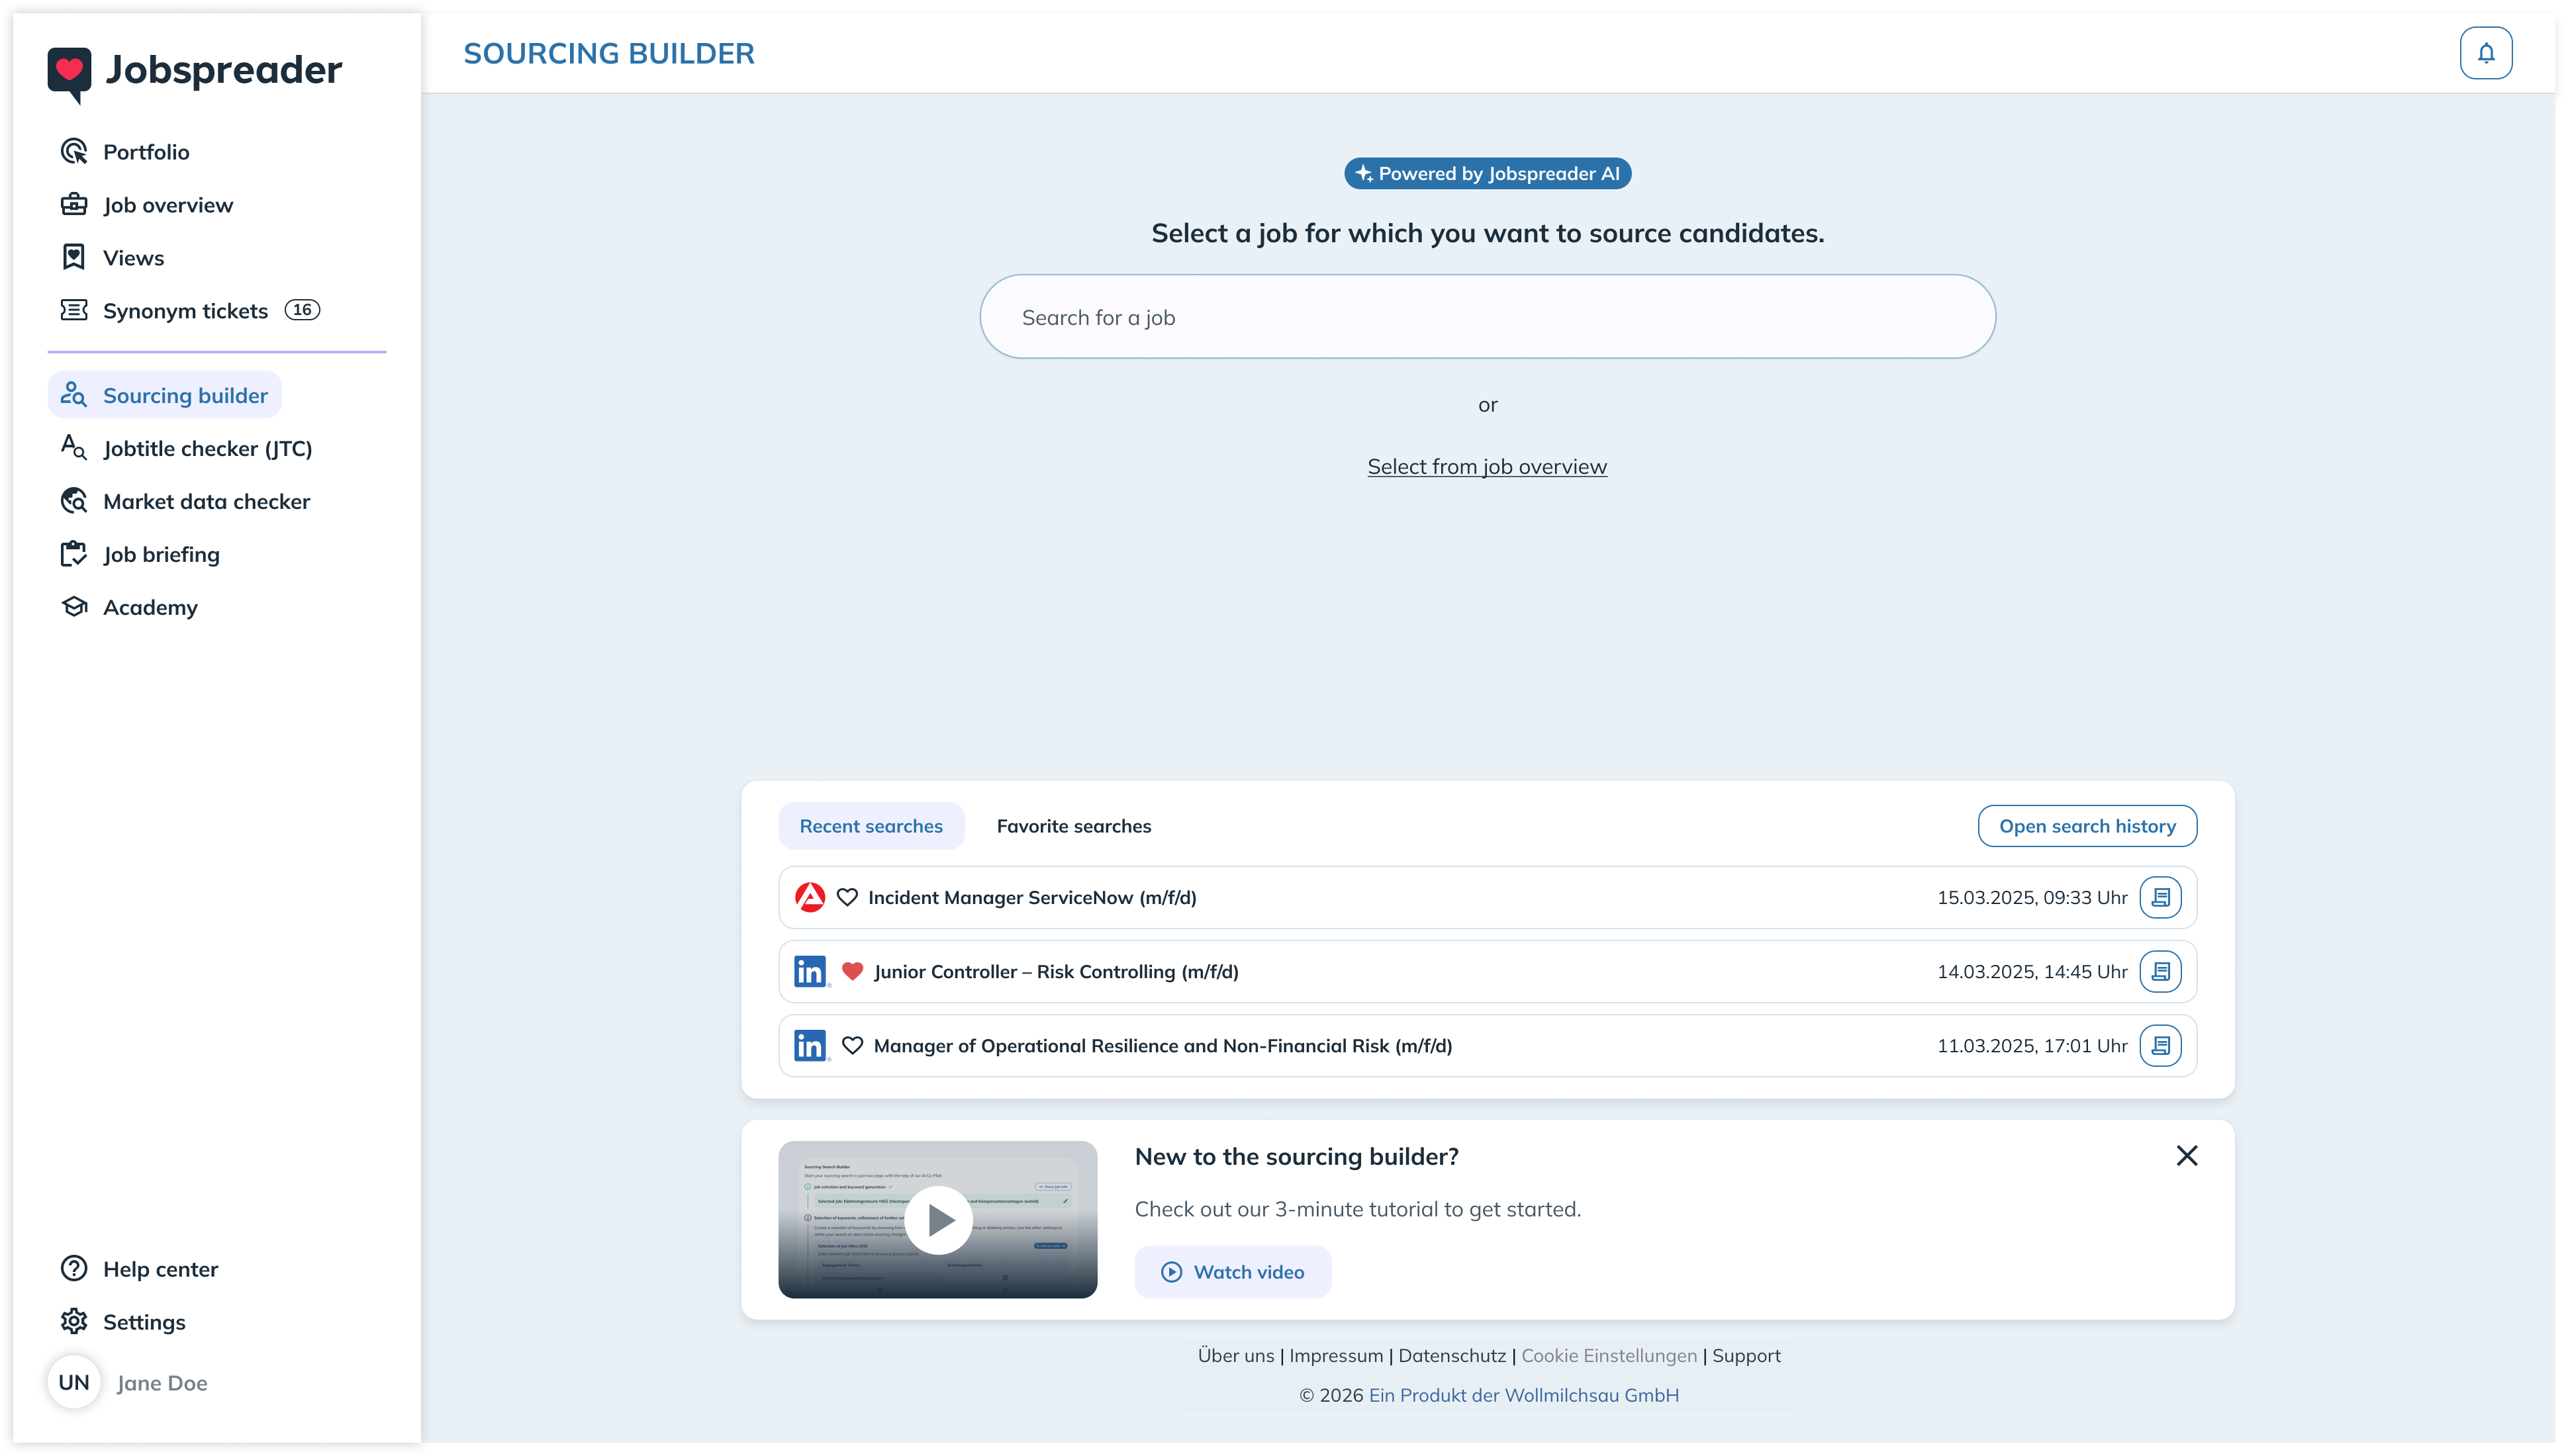Viewport: 2566px width, 1456px height.
Task: Click the 15.03.2025, 09:33 Uhr timestamp
Action: point(2032,898)
